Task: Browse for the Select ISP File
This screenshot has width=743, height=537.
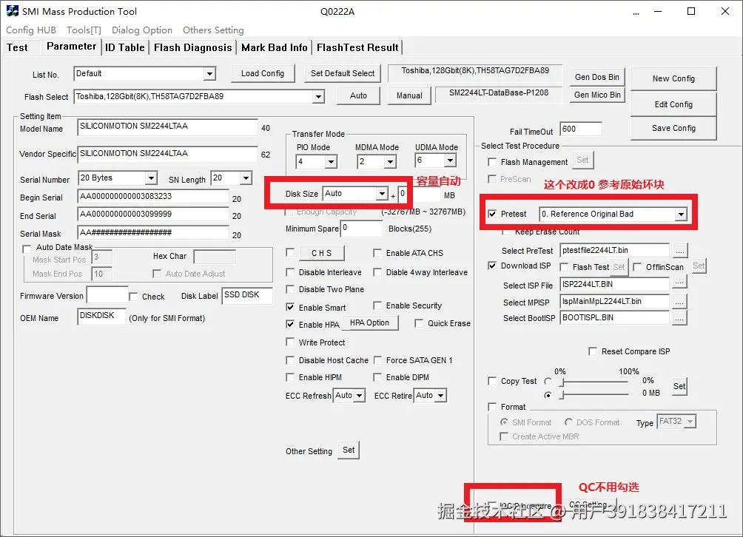Action: (x=679, y=283)
